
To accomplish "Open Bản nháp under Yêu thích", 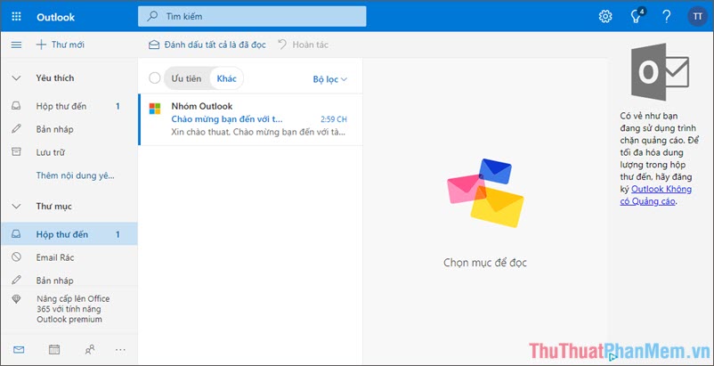I will click(69, 129).
